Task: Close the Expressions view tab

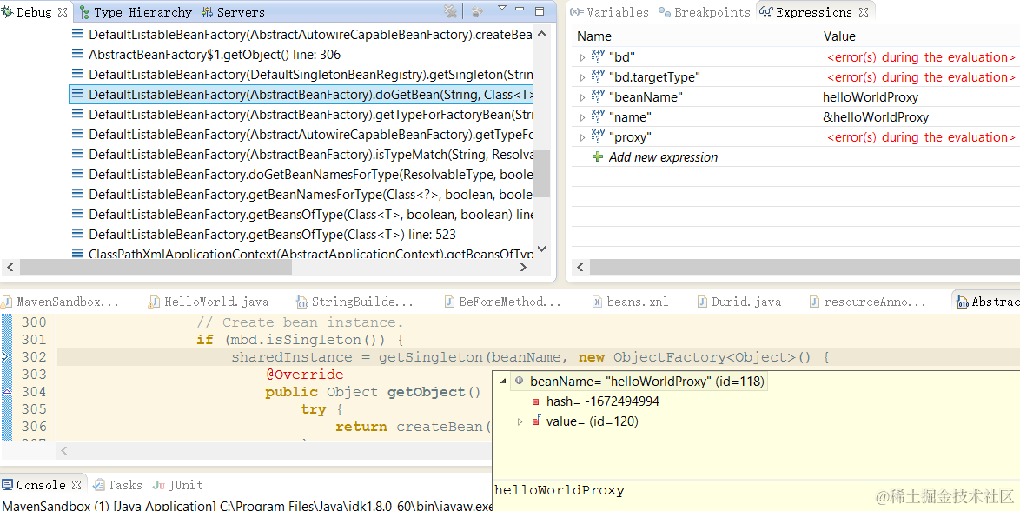Action: [864, 11]
